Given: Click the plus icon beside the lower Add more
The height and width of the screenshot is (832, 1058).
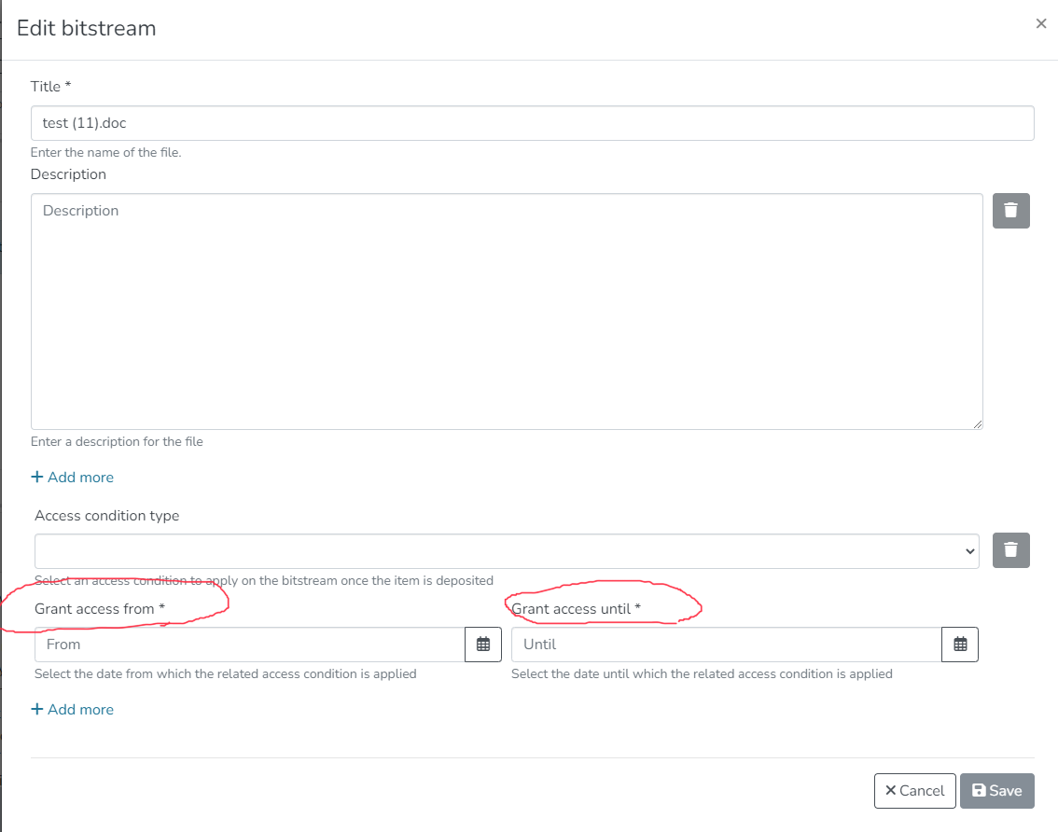Looking at the screenshot, I should pyautogui.click(x=36, y=709).
